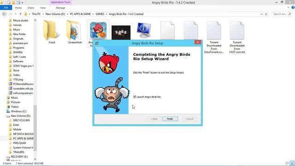Click the Cancel button in setup wizard
Viewport: 295px width, 166px height.
pos(189,119)
